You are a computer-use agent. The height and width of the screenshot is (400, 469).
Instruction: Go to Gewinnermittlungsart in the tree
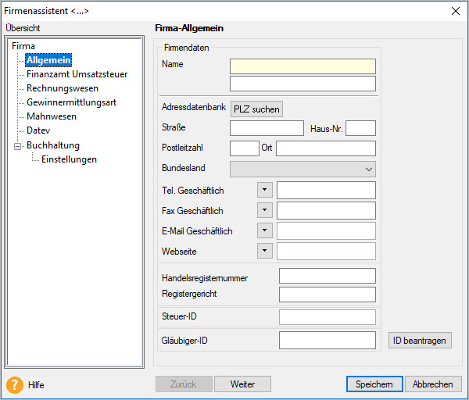click(72, 103)
